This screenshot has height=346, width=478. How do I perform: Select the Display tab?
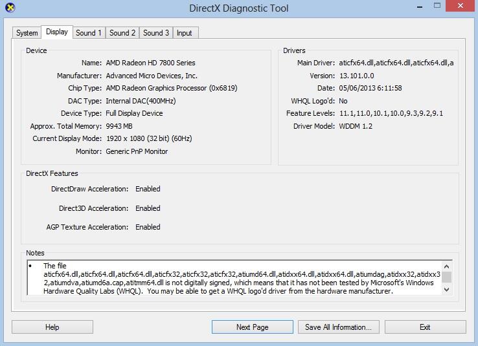pos(57,32)
